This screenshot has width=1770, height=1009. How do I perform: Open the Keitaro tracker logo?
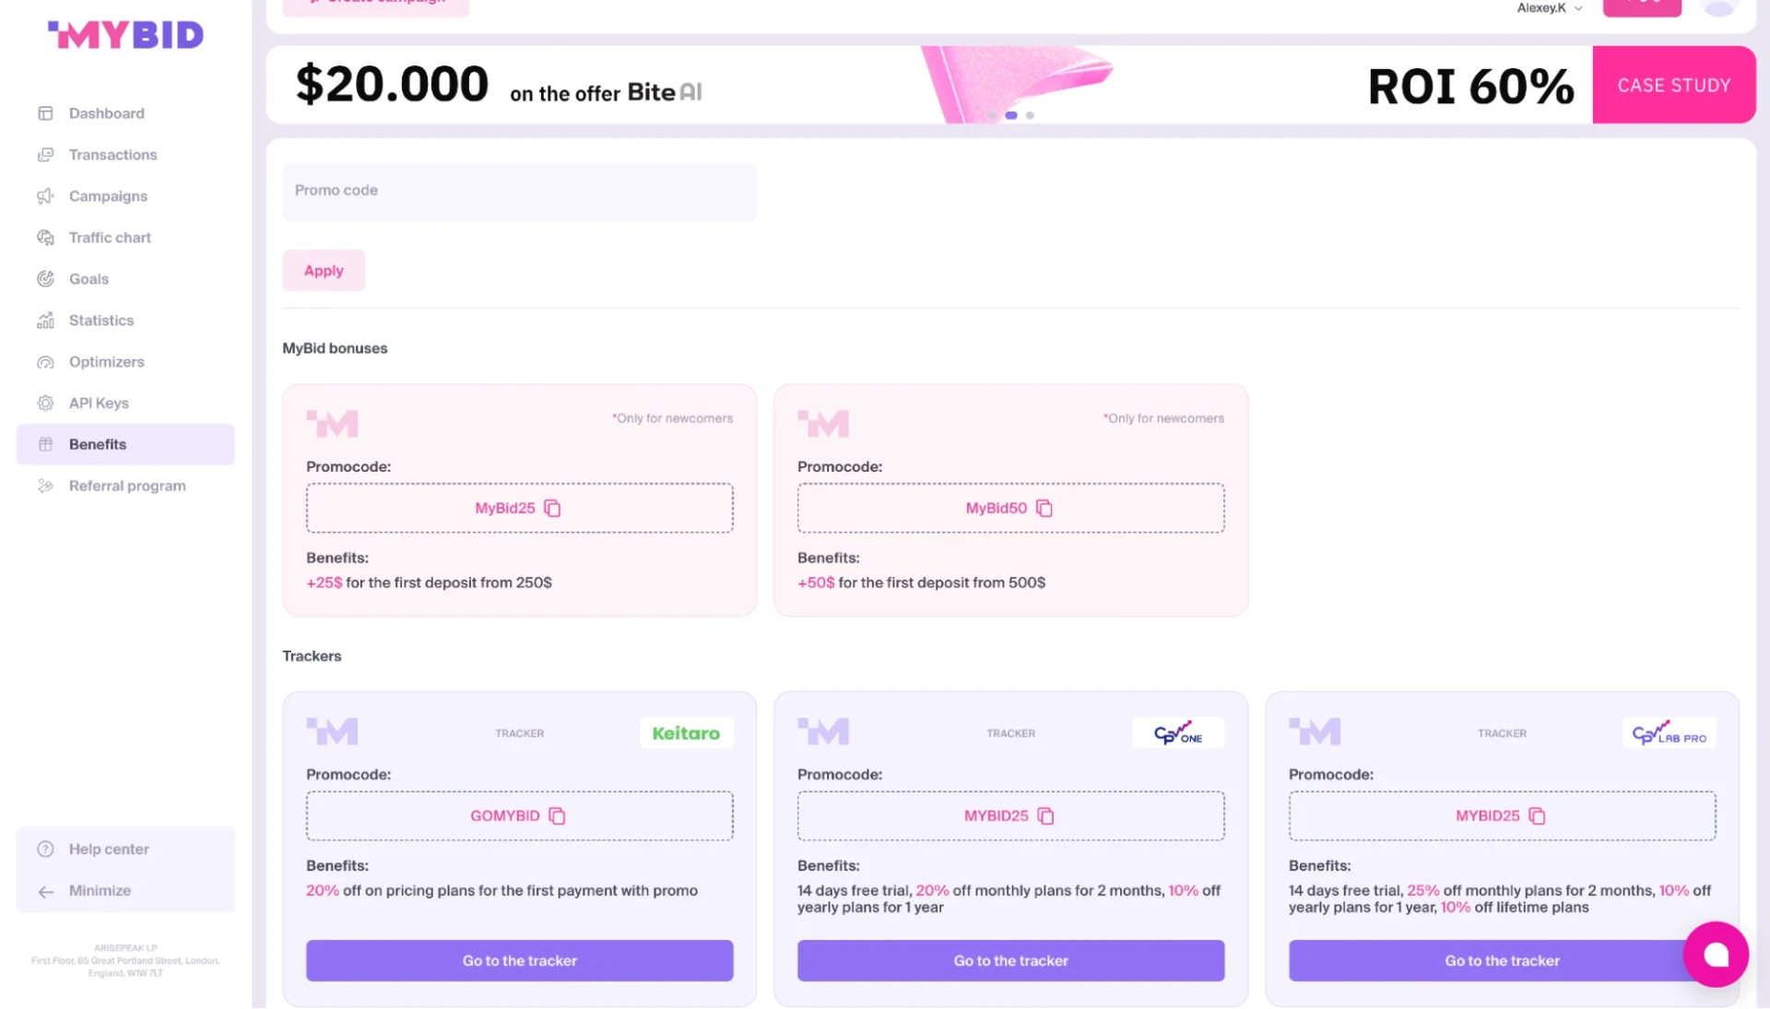click(686, 733)
